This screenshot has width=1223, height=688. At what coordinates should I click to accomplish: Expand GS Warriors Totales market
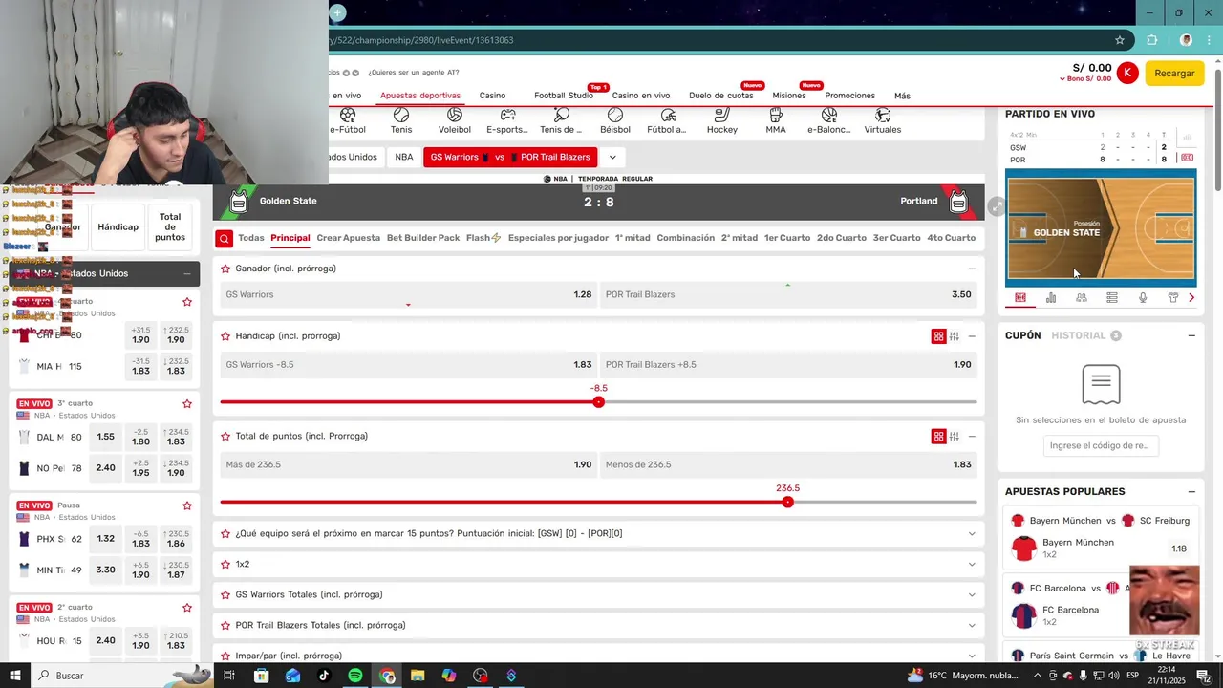[972, 594]
